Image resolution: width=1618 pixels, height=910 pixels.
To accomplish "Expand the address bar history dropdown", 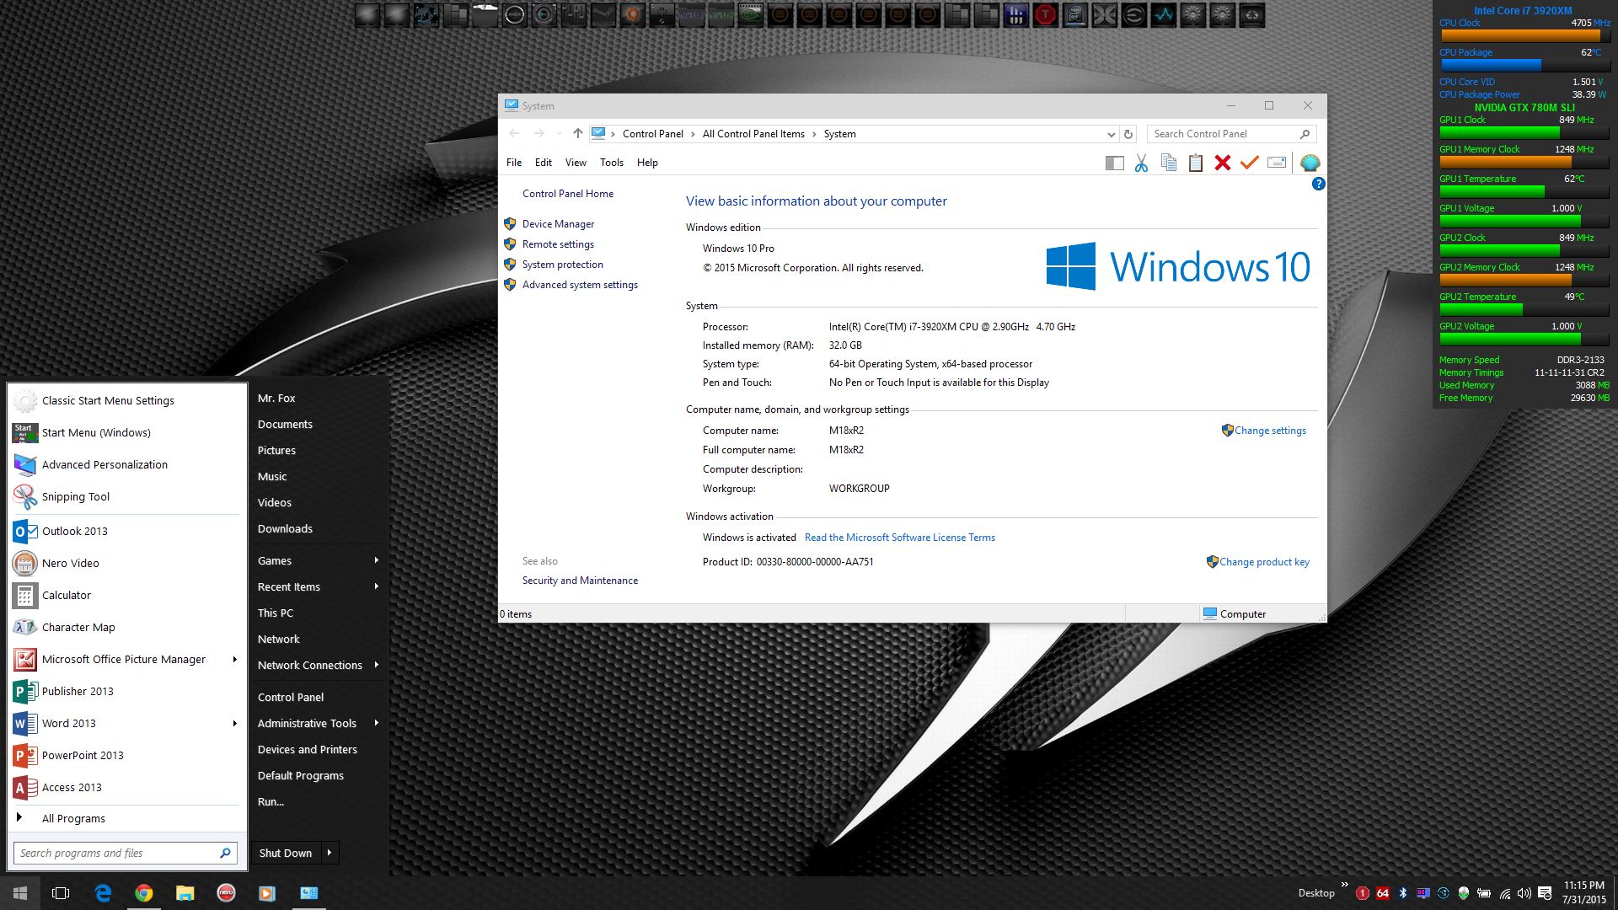I will pos(1111,134).
